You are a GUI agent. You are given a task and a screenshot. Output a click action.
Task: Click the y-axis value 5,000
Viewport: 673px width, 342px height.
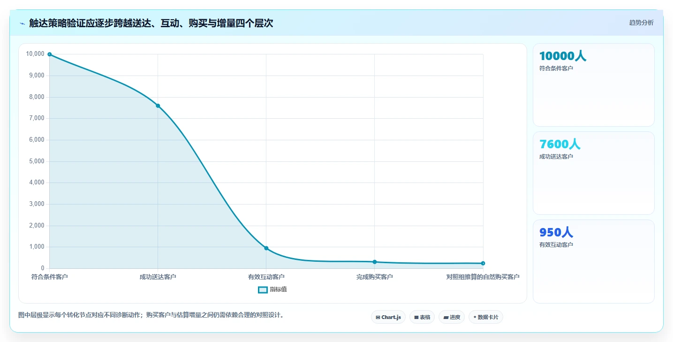tap(37, 161)
